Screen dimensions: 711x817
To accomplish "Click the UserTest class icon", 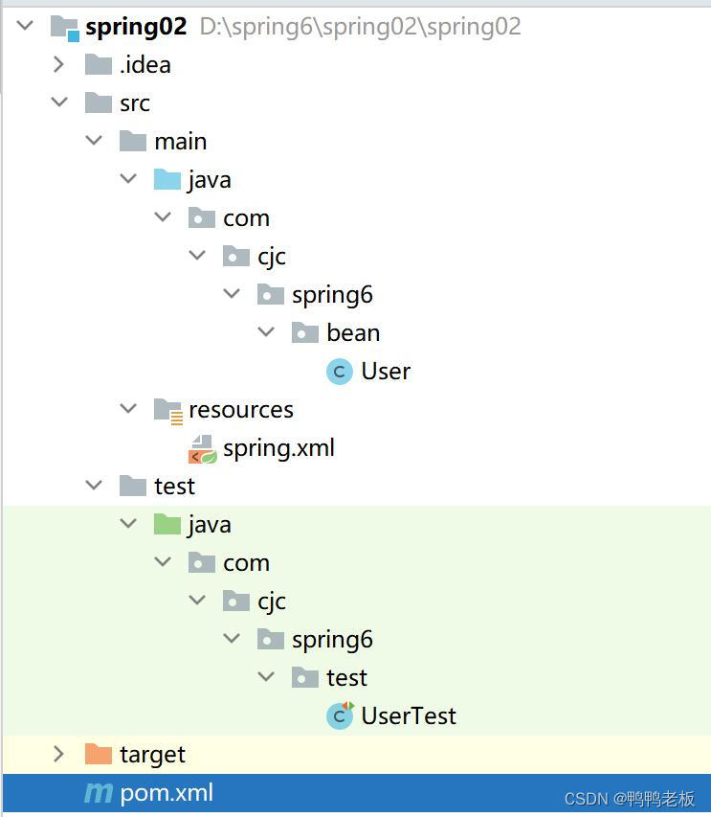I will tap(340, 715).
